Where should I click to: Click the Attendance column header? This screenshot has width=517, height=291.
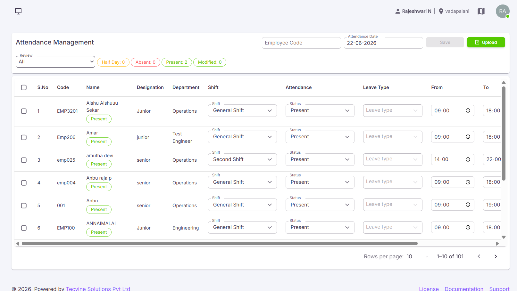[x=298, y=87]
